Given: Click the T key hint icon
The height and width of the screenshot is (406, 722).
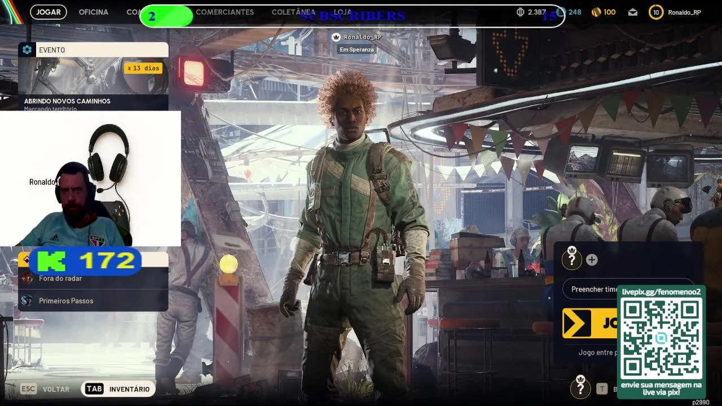Looking at the screenshot, I should pos(602,389).
